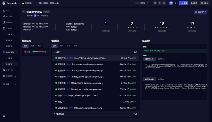Click the third round toolbar icon in header
The height and width of the screenshot is (122, 212).
coord(164,3)
